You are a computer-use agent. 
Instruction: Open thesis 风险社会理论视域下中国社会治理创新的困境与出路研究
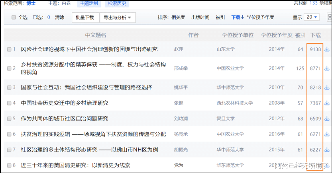[89, 49]
